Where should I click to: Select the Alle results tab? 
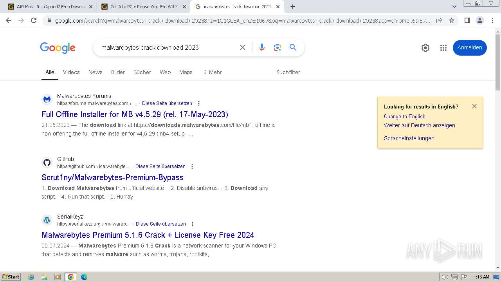tap(50, 72)
